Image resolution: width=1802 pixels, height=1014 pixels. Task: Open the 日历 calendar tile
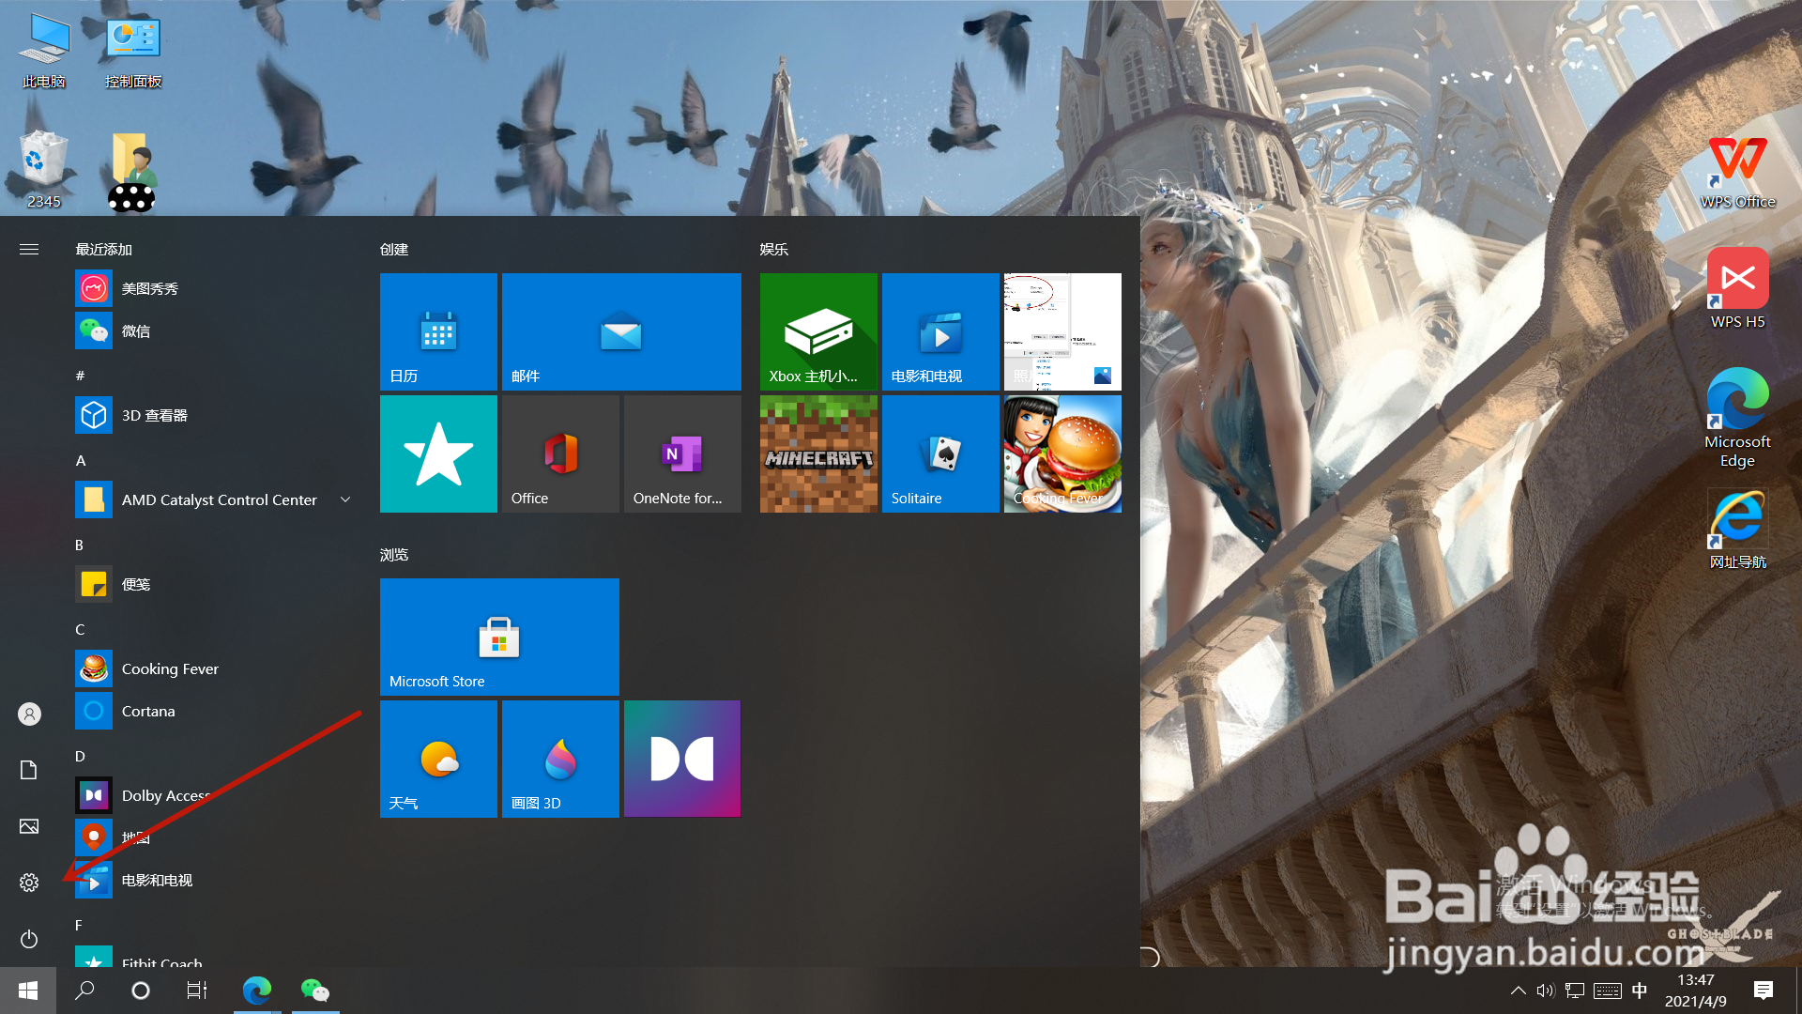tap(438, 331)
